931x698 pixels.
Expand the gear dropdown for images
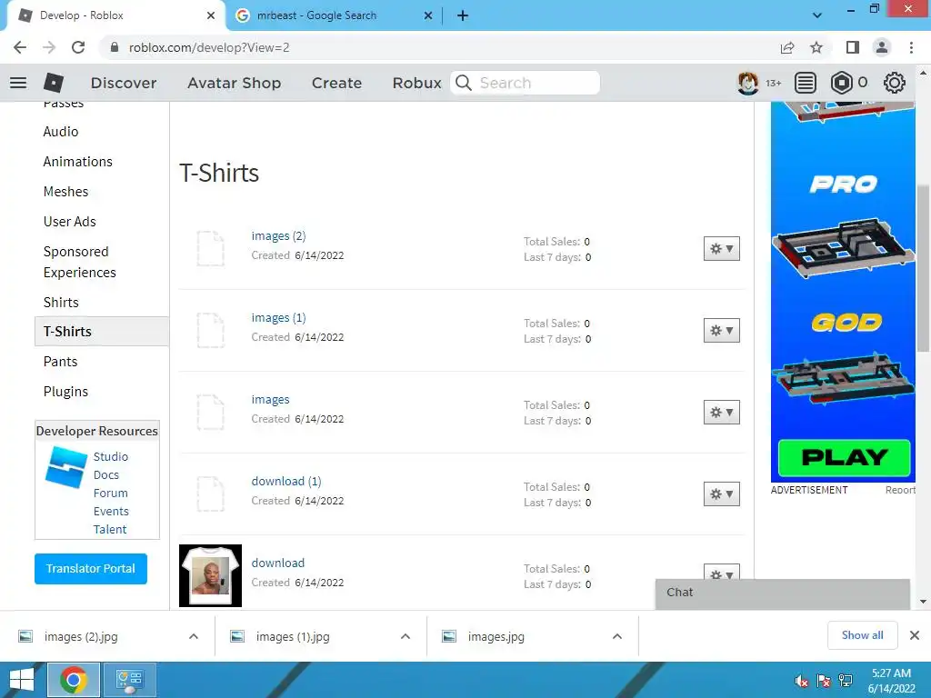(x=721, y=413)
